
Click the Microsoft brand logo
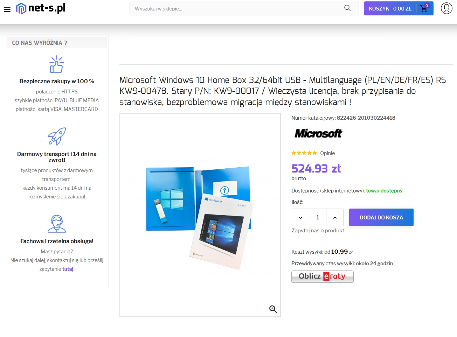(319, 133)
